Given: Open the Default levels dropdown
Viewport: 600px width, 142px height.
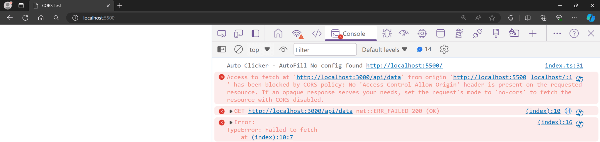Looking at the screenshot, I should point(384,50).
